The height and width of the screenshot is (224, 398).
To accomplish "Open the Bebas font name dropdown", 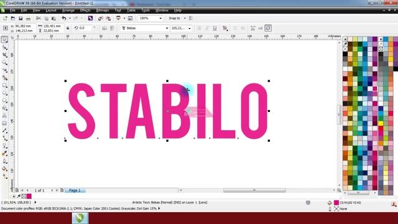I will (167, 28).
